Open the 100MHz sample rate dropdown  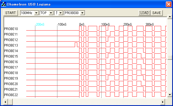click(36, 13)
